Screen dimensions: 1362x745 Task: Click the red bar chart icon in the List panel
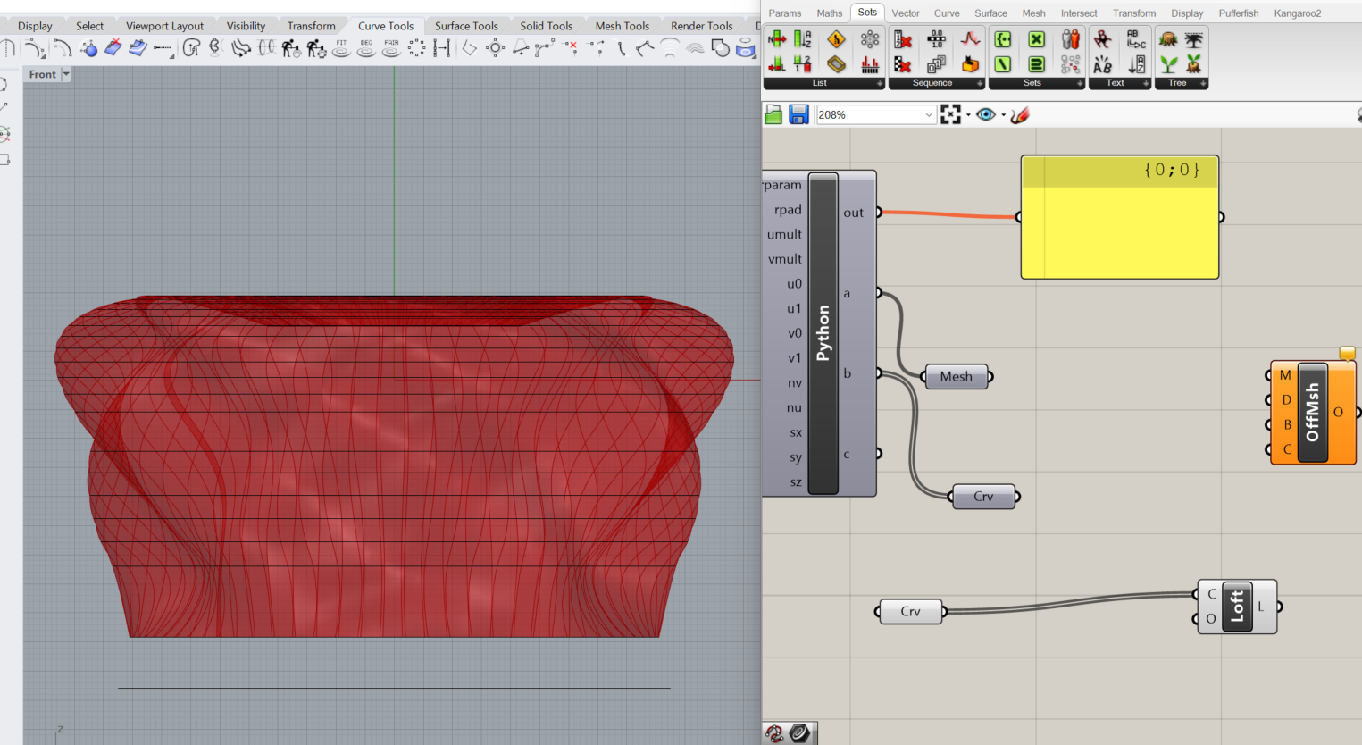pos(869,63)
